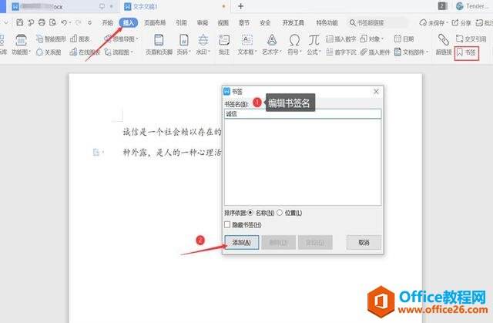Click the Bookmark name input field
Screen dimensions: 493x323
point(303,114)
